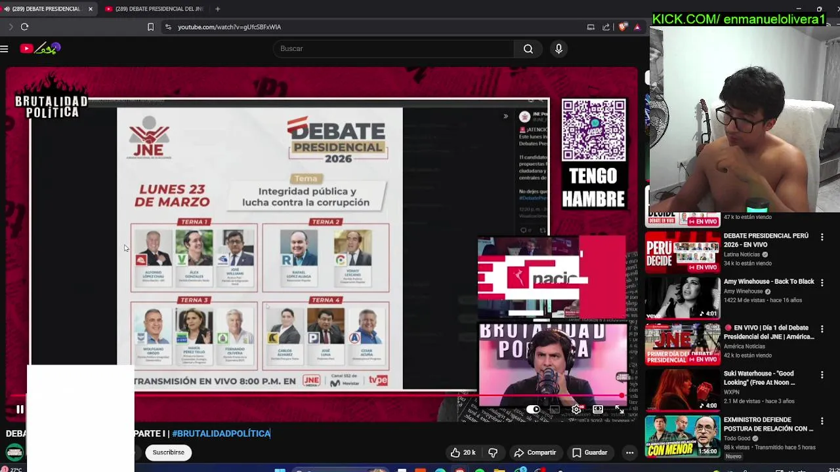This screenshot has height=472, width=840.
Task: Open more actions ellipsis below video
Action: coord(629,452)
